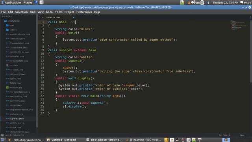The image size is (252, 142).
Task: Click line number 9 in gutter
Action: click(43, 50)
